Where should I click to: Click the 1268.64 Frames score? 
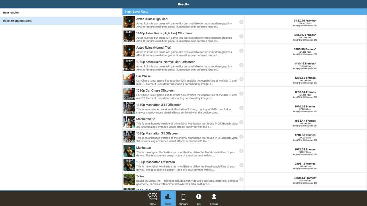305,92
